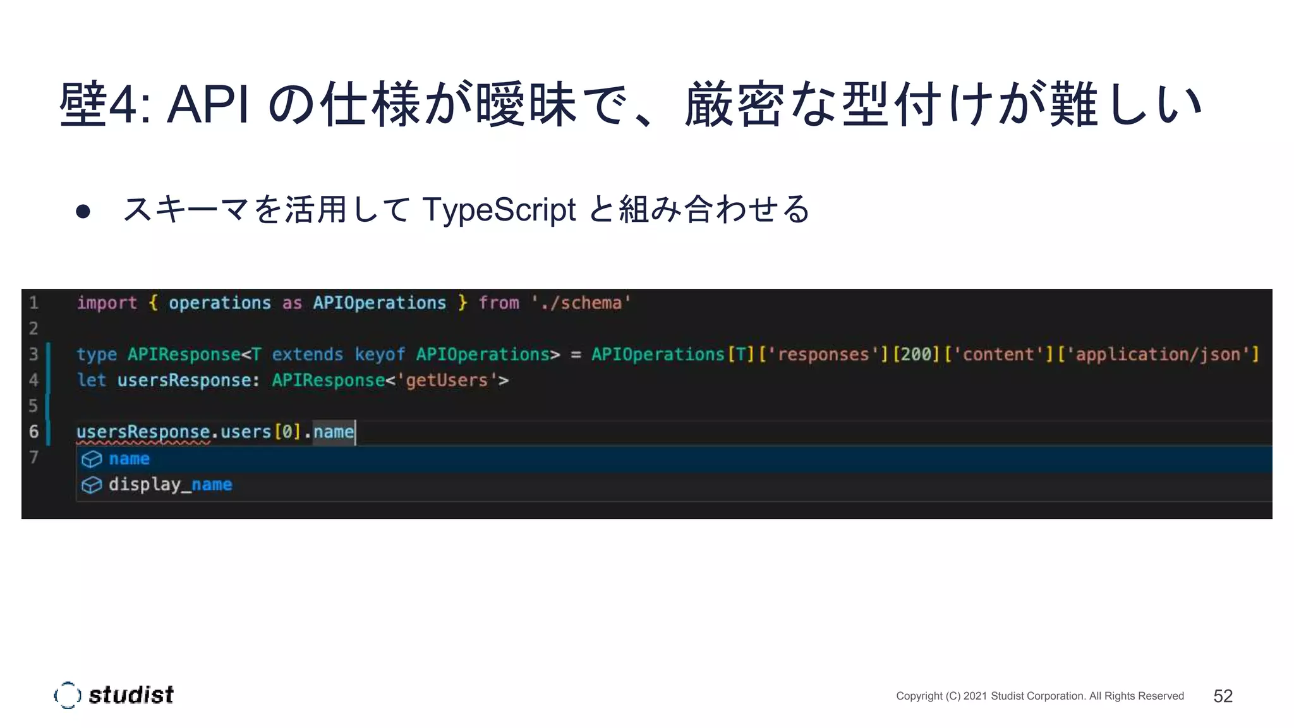The width and height of the screenshot is (1294, 728).
Task: Click line number 1 in the gutter
Action: (x=34, y=303)
